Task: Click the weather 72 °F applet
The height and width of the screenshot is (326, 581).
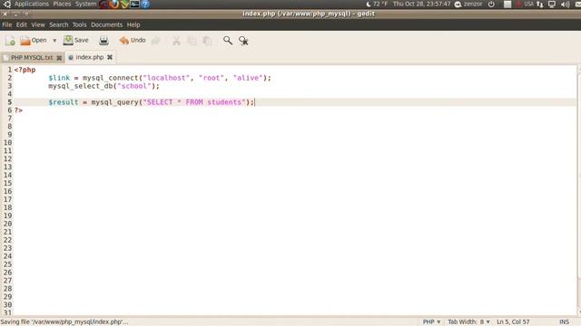Action: (377, 4)
